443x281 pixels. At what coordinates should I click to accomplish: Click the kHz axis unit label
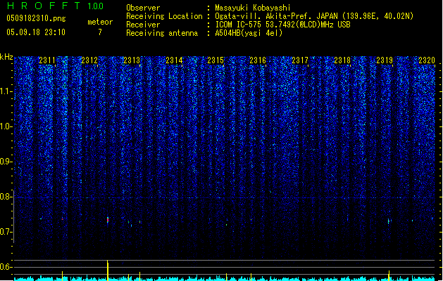6,57
